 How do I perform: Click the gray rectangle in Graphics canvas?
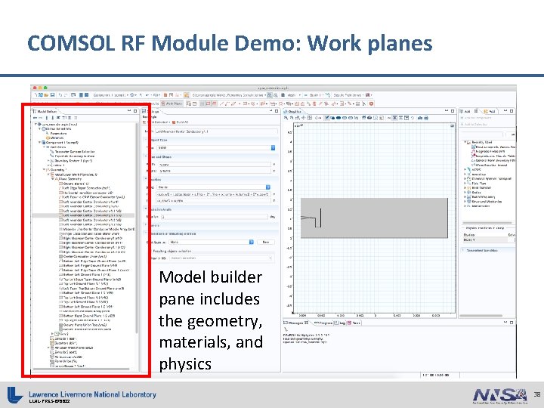[x=374, y=218]
